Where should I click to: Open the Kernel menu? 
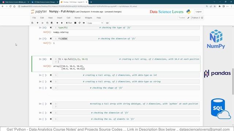coord(78,18)
